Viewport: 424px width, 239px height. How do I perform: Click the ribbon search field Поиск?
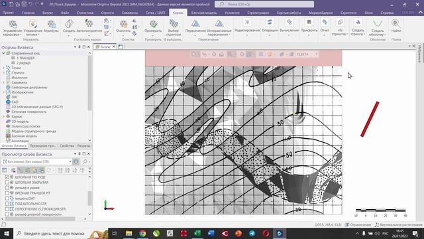[264, 4]
